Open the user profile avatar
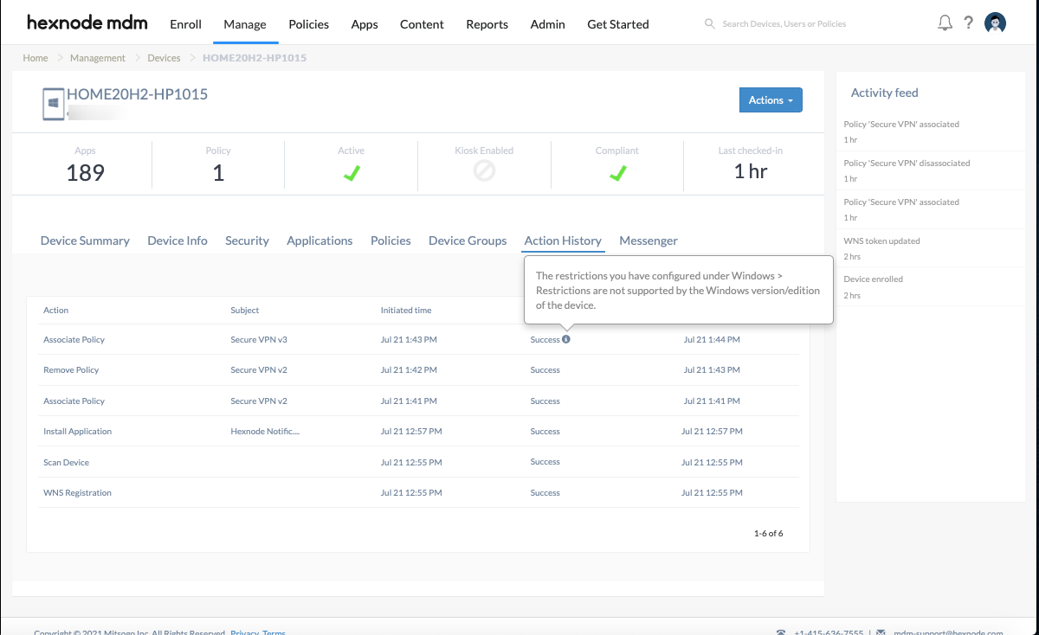 click(x=996, y=23)
